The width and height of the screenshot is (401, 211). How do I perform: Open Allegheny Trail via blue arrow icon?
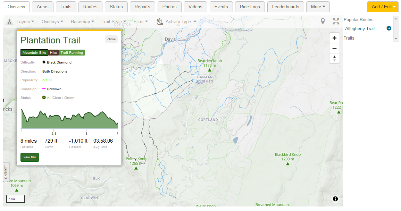coord(389,28)
